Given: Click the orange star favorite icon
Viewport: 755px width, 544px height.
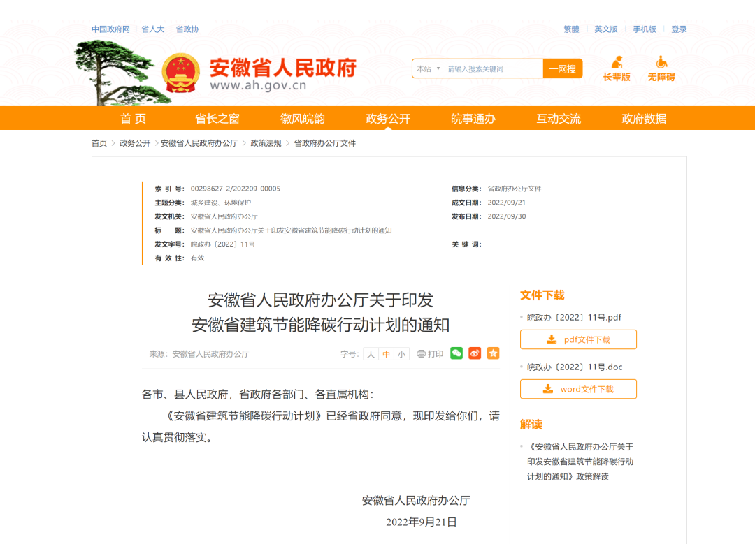Looking at the screenshot, I should coord(494,353).
